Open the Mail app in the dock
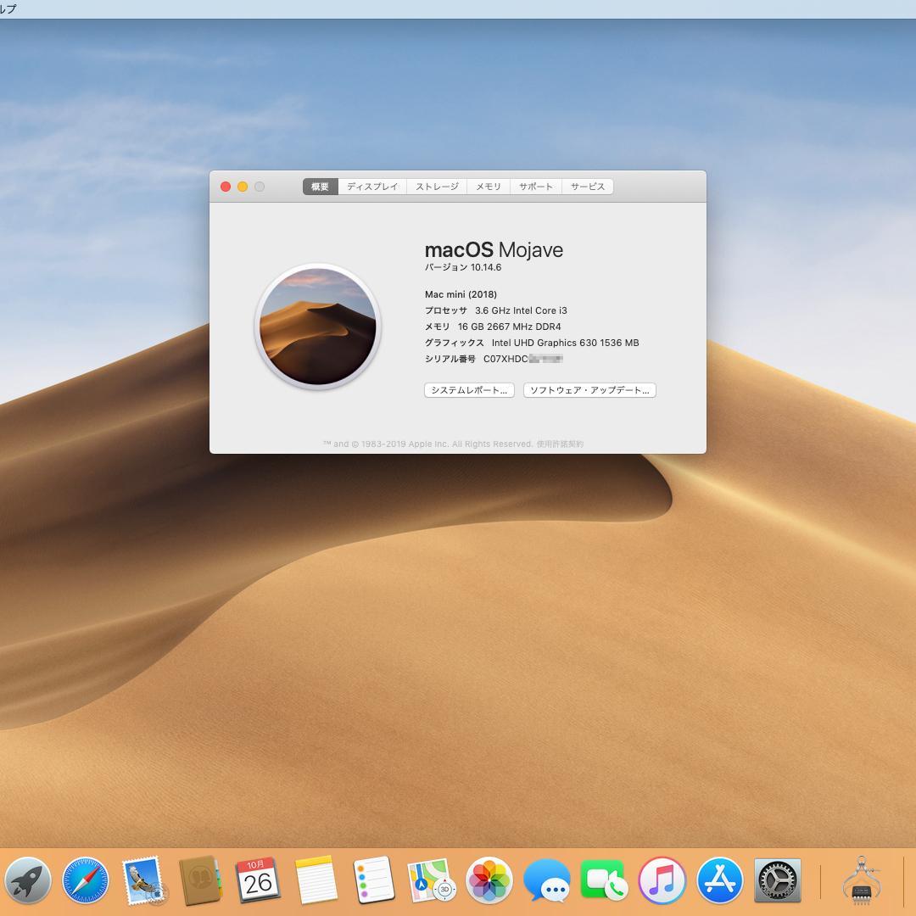The height and width of the screenshot is (916, 916). [x=142, y=880]
